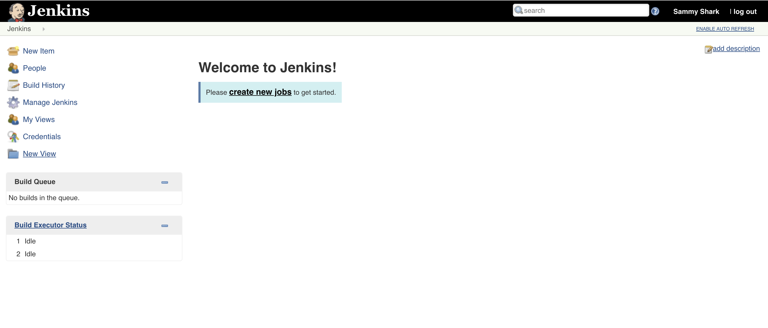Viewport: 768px width, 328px height.
Task: Click the Jenkins logo icon
Action: [17, 11]
